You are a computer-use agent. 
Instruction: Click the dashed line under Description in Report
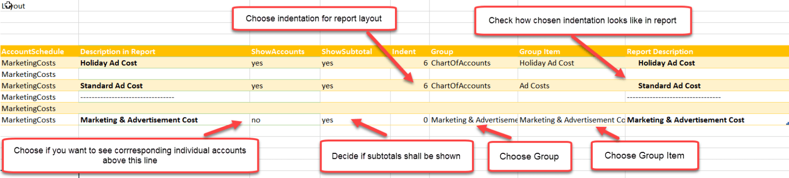127,97
